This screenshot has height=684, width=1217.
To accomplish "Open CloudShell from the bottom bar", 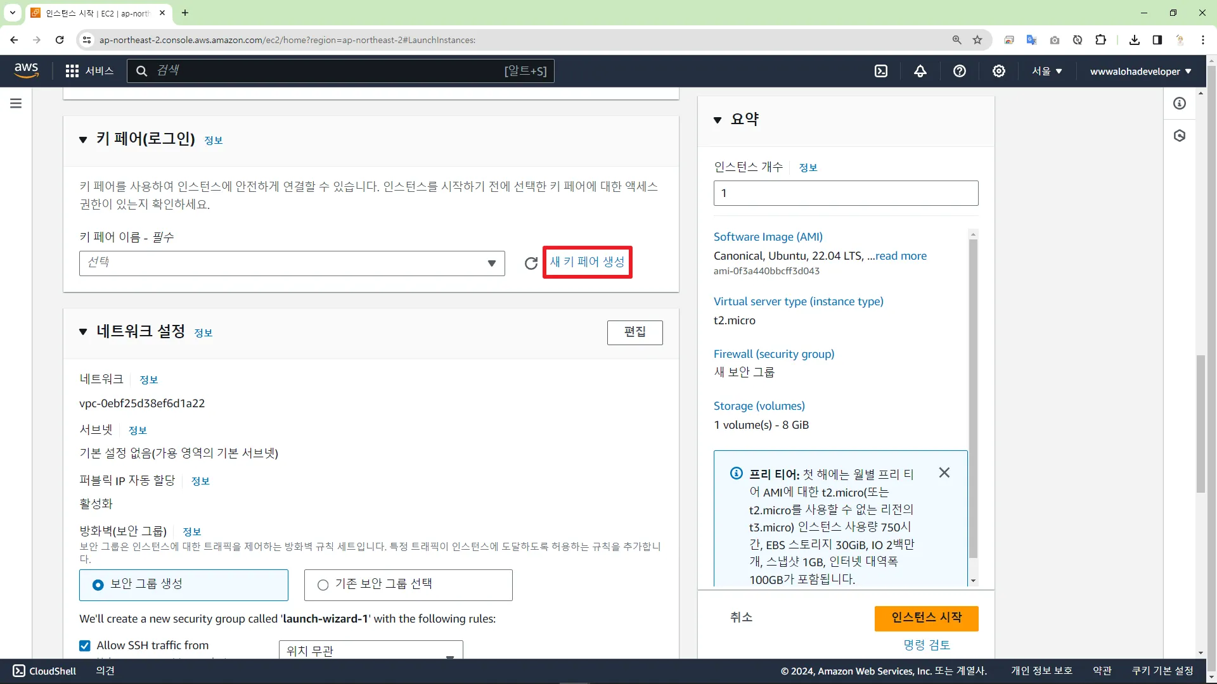I will [x=44, y=671].
